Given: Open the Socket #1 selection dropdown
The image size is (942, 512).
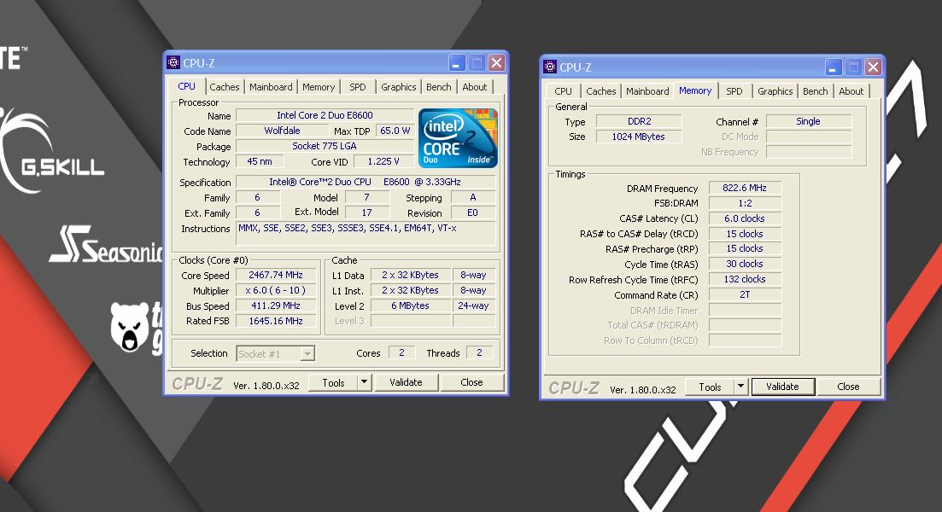Looking at the screenshot, I should 276,353.
